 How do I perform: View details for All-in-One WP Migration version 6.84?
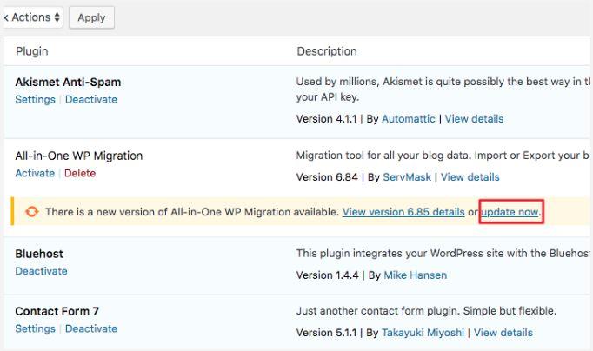470,177
